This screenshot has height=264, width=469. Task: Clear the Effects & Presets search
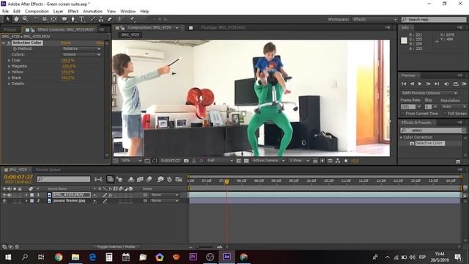(464, 131)
